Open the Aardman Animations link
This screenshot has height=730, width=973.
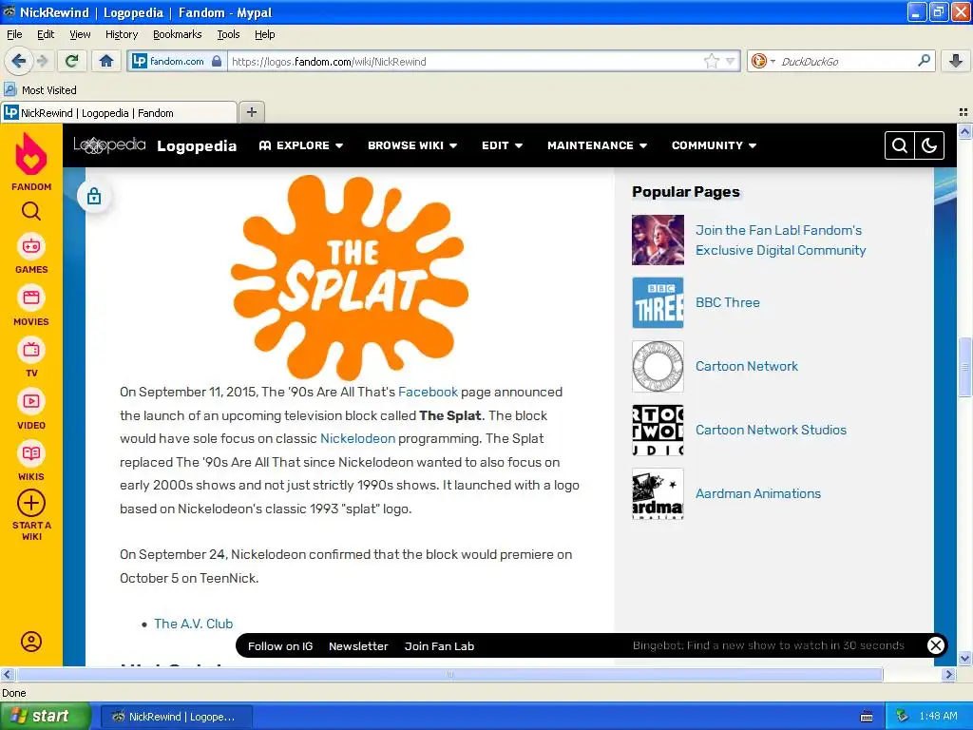pyautogui.click(x=757, y=493)
